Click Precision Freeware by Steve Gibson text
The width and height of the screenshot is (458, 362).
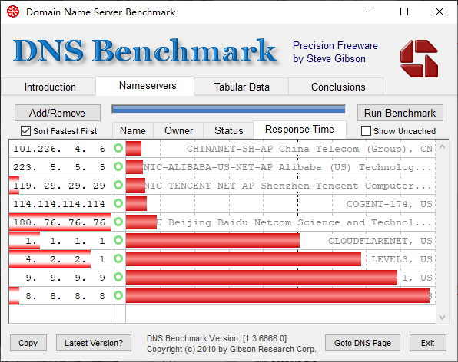(x=335, y=52)
